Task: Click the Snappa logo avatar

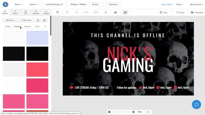Action: 5,4
